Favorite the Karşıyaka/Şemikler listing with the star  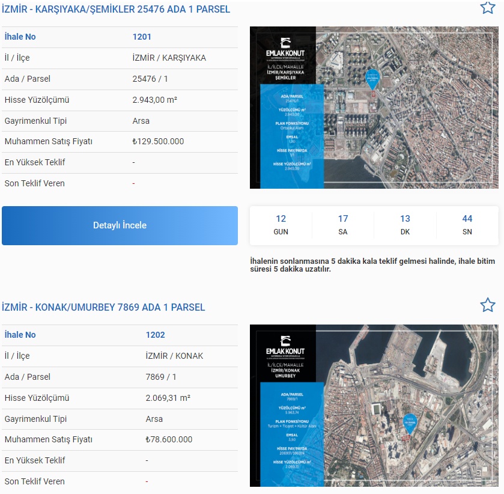pyautogui.click(x=487, y=8)
